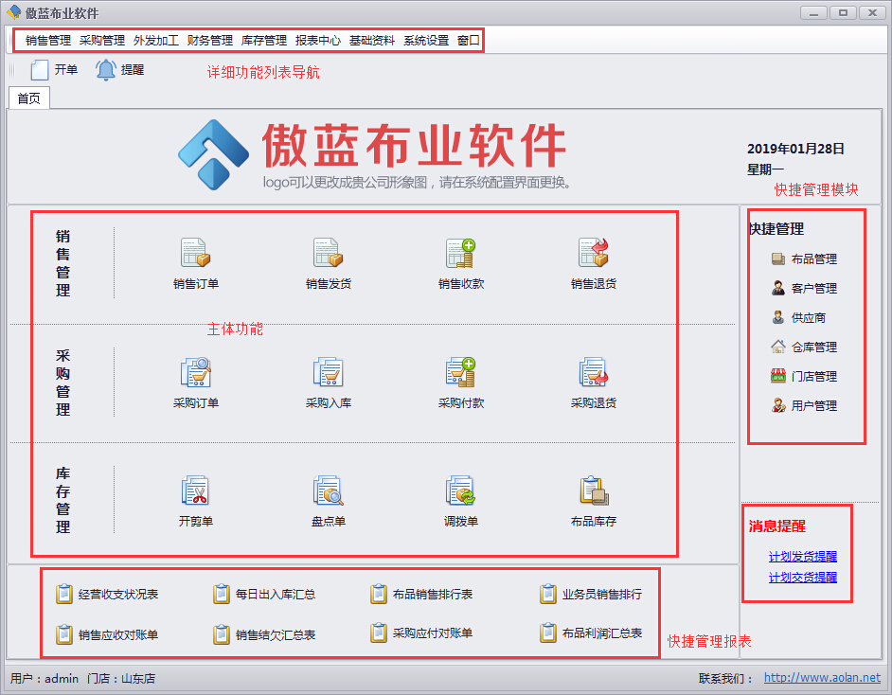Open 客户管理 in quick management
The height and width of the screenshot is (695, 892).
[804, 289]
